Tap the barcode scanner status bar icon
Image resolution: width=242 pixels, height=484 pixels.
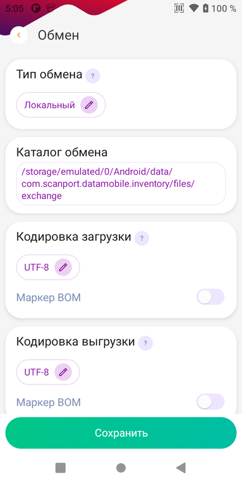click(179, 8)
